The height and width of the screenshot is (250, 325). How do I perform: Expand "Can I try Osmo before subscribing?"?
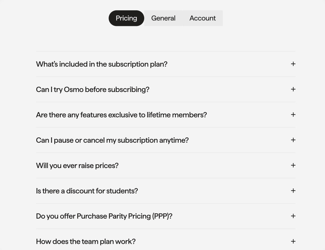[166, 89]
